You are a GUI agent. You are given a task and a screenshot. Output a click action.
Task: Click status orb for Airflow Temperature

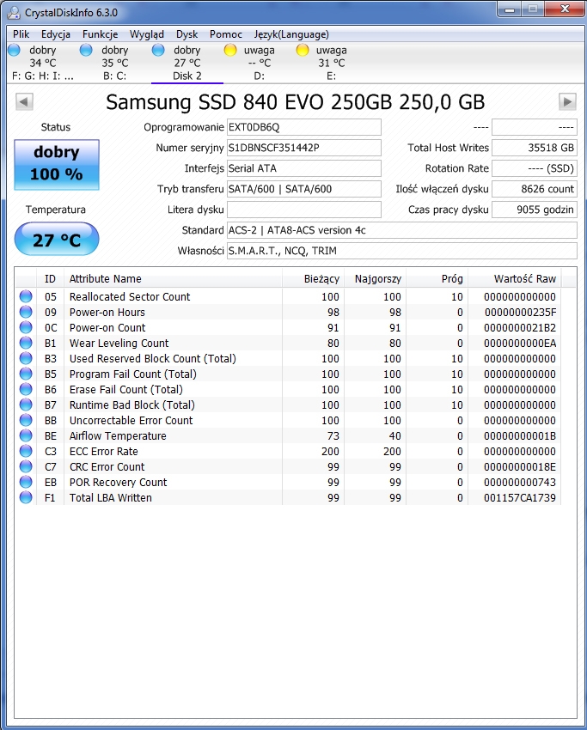(26, 435)
